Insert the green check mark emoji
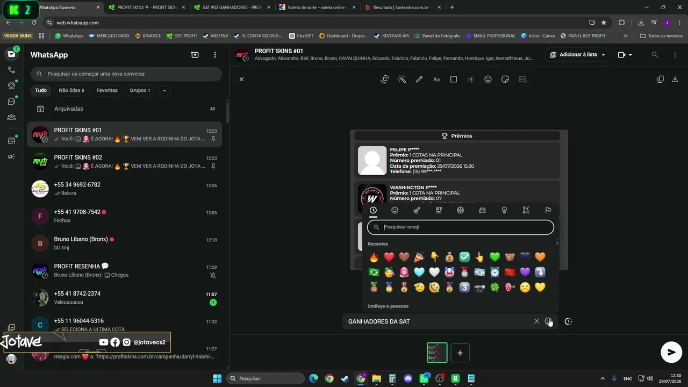Image resolution: width=688 pixels, height=387 pixels. click(464, 257)
